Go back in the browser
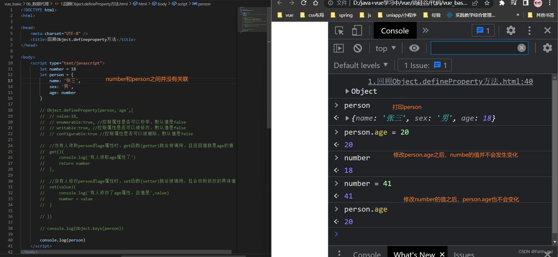Screen dimensions: 558x257 pos(280,3)
